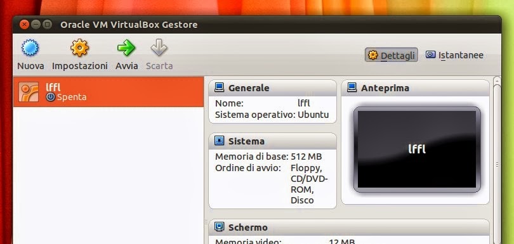Maximize the VirtualBox Gestore window
This screenshot has width=514, height=244.
48,25
